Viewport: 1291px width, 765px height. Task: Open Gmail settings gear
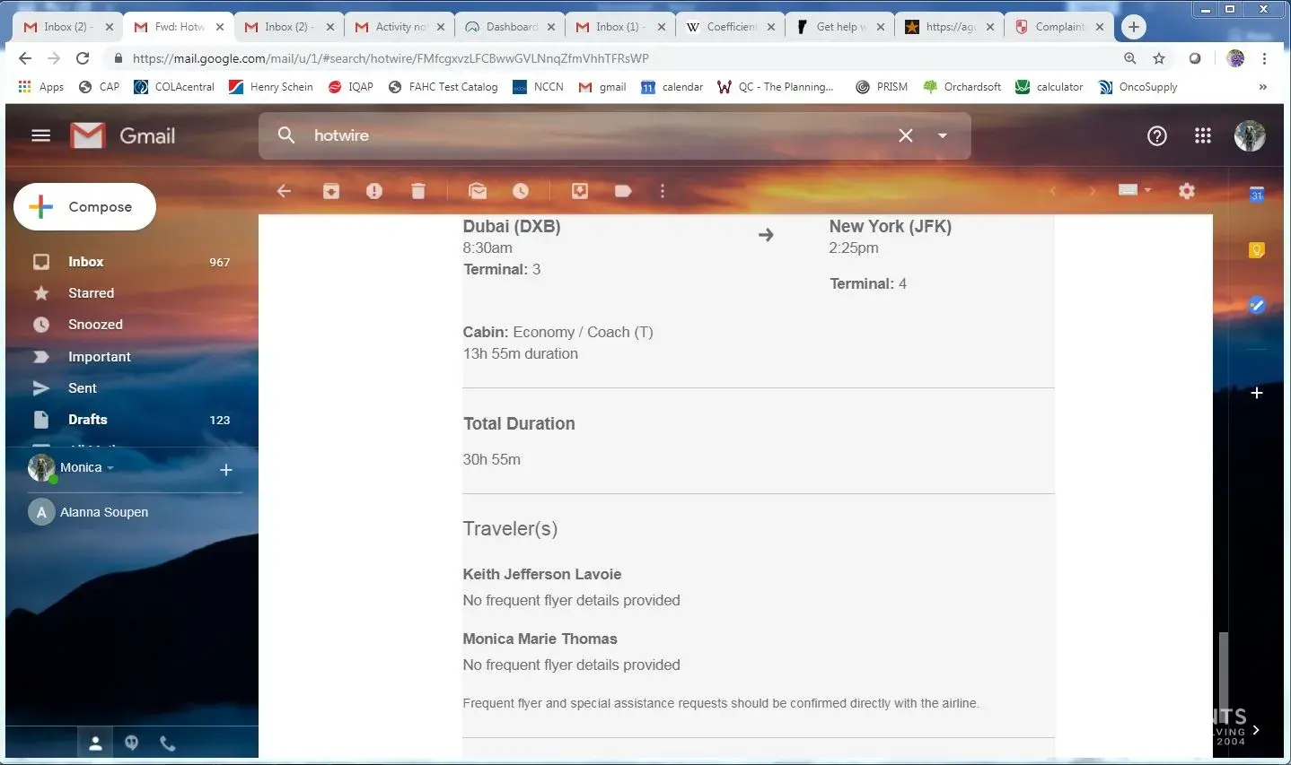1187,191
